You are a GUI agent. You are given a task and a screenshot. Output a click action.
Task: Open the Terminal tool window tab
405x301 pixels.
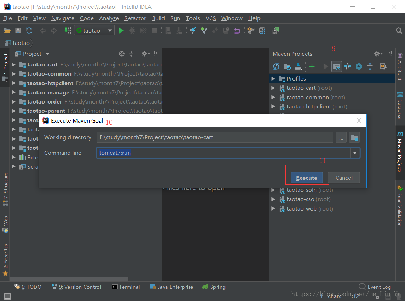point(126,287)
